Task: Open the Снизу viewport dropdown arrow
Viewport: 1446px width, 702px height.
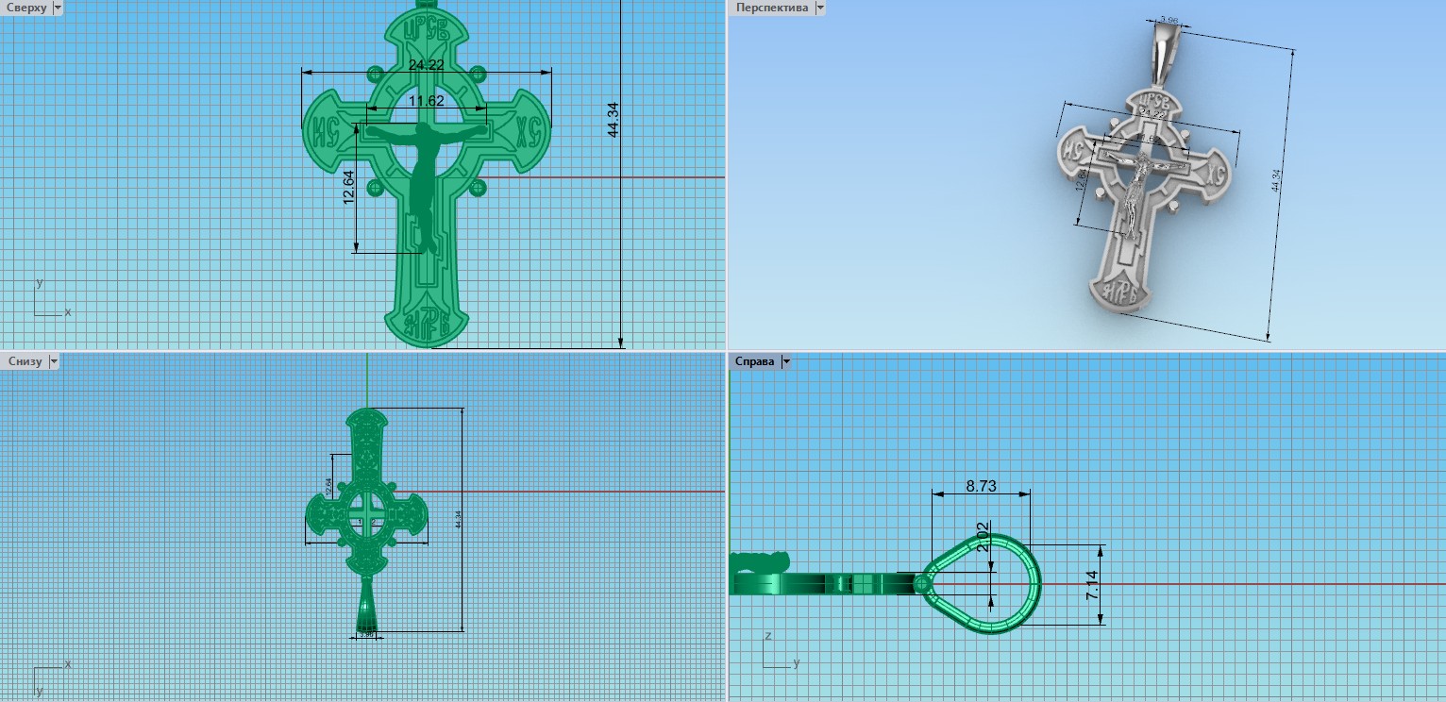Action: click(54, 361)
